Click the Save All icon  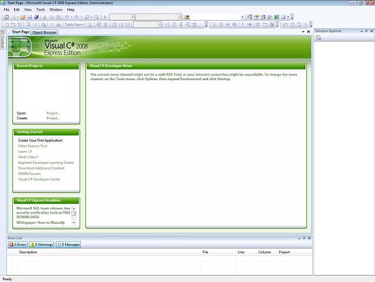click(x=36, y=17)
